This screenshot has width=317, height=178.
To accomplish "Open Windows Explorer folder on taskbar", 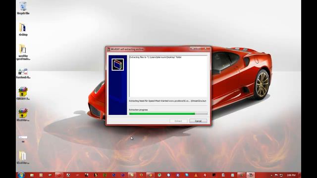I will [x=32, y=175].
